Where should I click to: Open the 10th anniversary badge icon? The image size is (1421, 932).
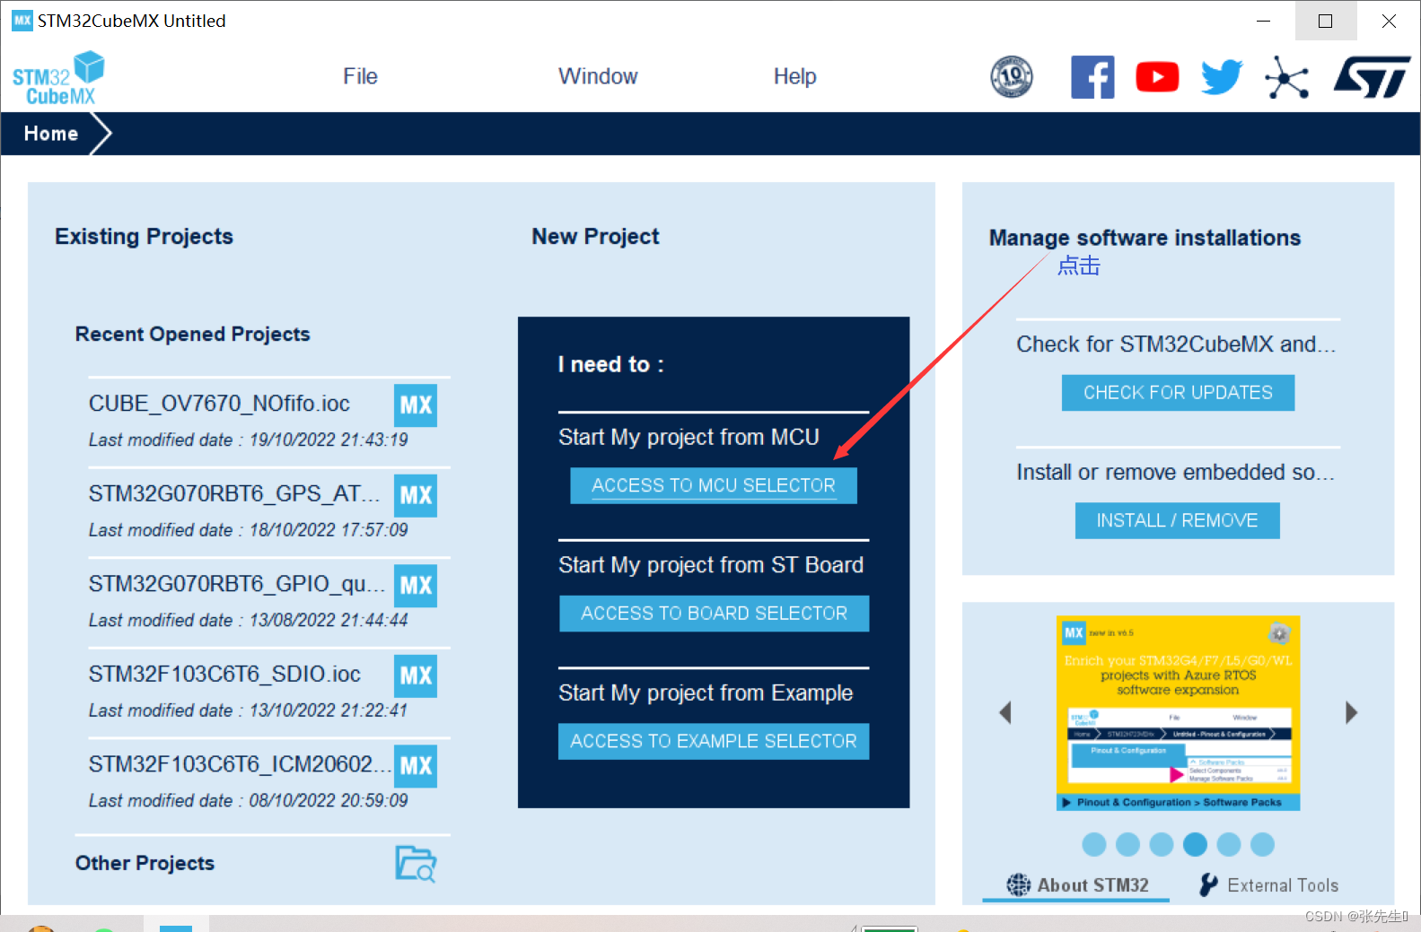pos(1012,77)
